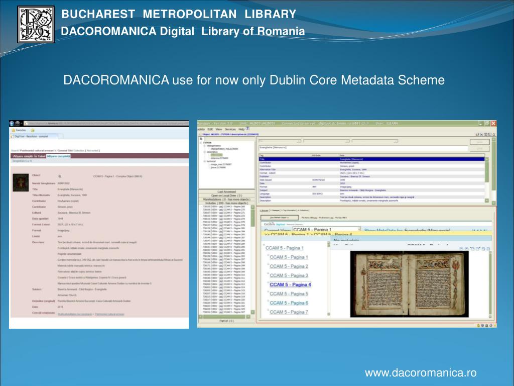514x386 pixels.
Task: Click the includes list vertical scrollbar
Action: tap(253, 259)
